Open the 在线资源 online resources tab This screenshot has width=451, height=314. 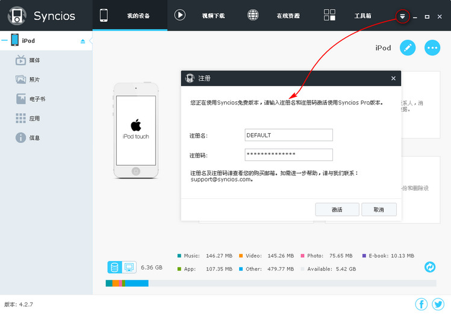tap(288, 16)
